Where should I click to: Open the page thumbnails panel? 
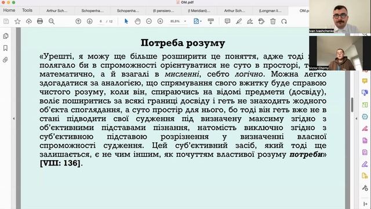point(5,36)
